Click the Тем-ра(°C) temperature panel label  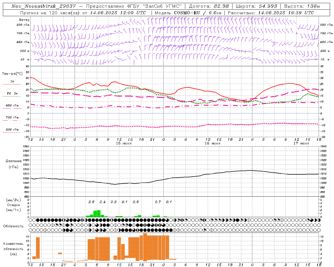pyautogui.click(x=12, y=74)
